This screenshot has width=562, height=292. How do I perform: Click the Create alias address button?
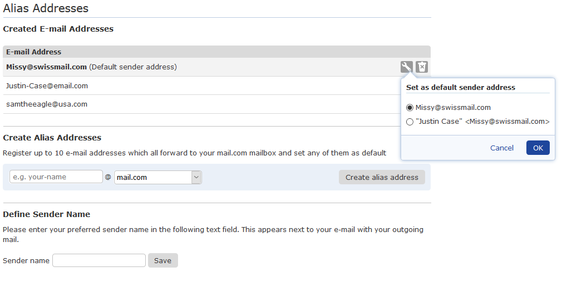382,177
